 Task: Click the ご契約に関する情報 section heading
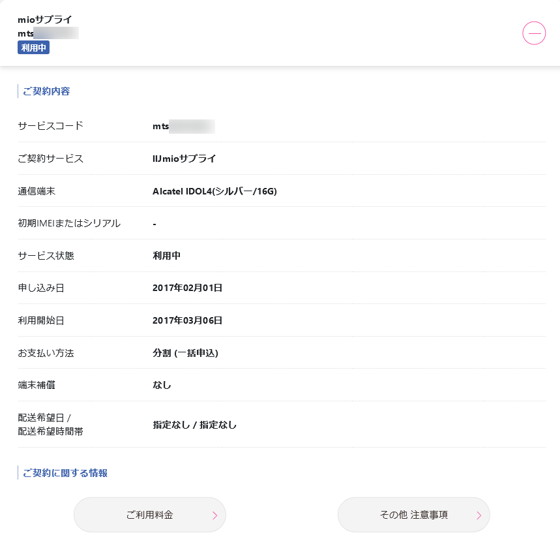[x=65, y=473]
